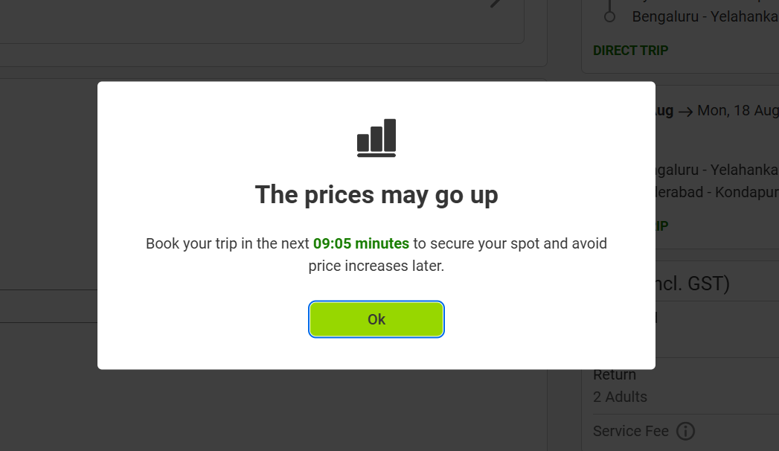This screenshot has height=451, width=779.
Task: Click the green Ok button
Action: 376,319
